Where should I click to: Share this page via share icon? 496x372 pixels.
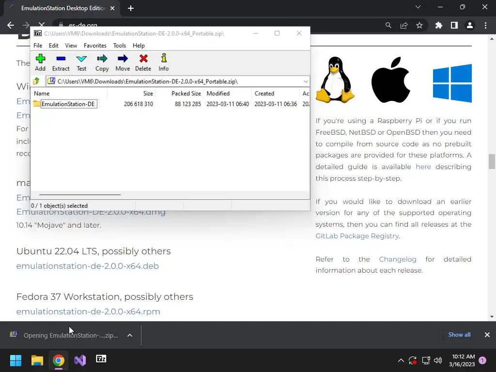404,25
